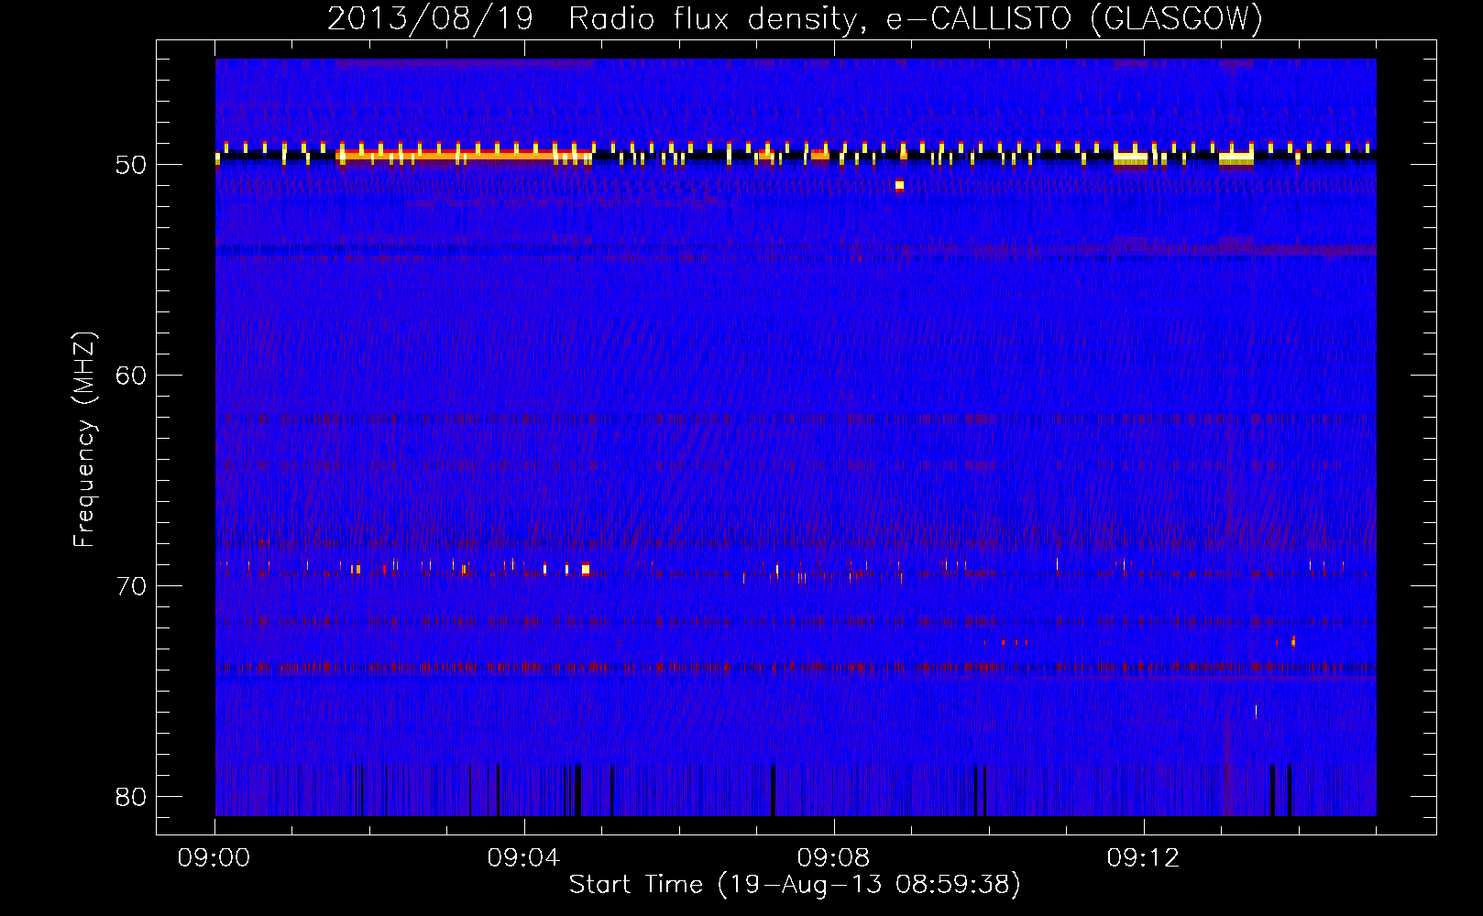Click the 'Start Time (19-Aug-13 08:59:38)' x-axis label
The width and height of the screenshot is (1483, 916).
pyautogui.click(x=795, y=885)
